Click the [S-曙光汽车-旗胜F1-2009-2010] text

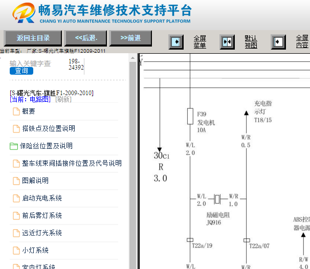point(52,93)
